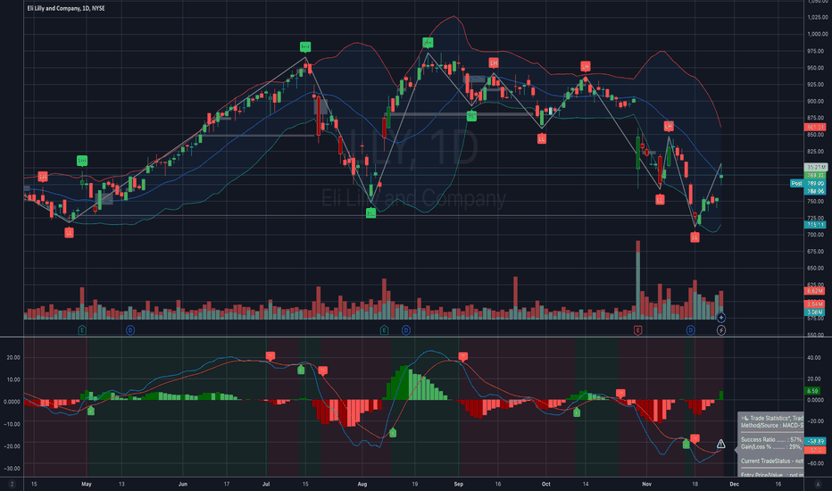Screen dimensions: 832x491
Task: Click the green MACD buy signal in October
Action: coord(577,412)
